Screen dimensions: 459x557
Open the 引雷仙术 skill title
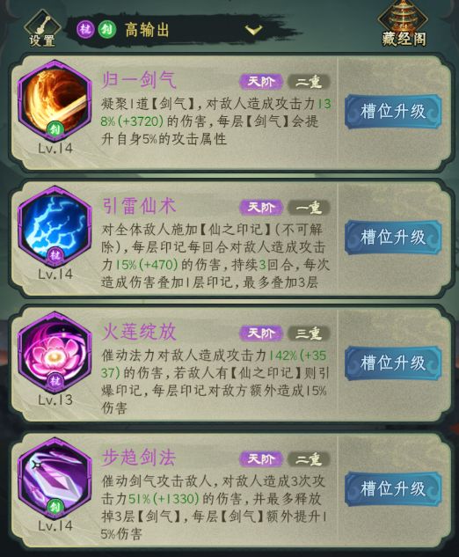click(x=139, y=206)
